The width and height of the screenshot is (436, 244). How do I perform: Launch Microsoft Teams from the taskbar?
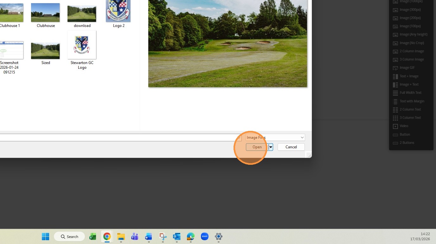[135, 236]
